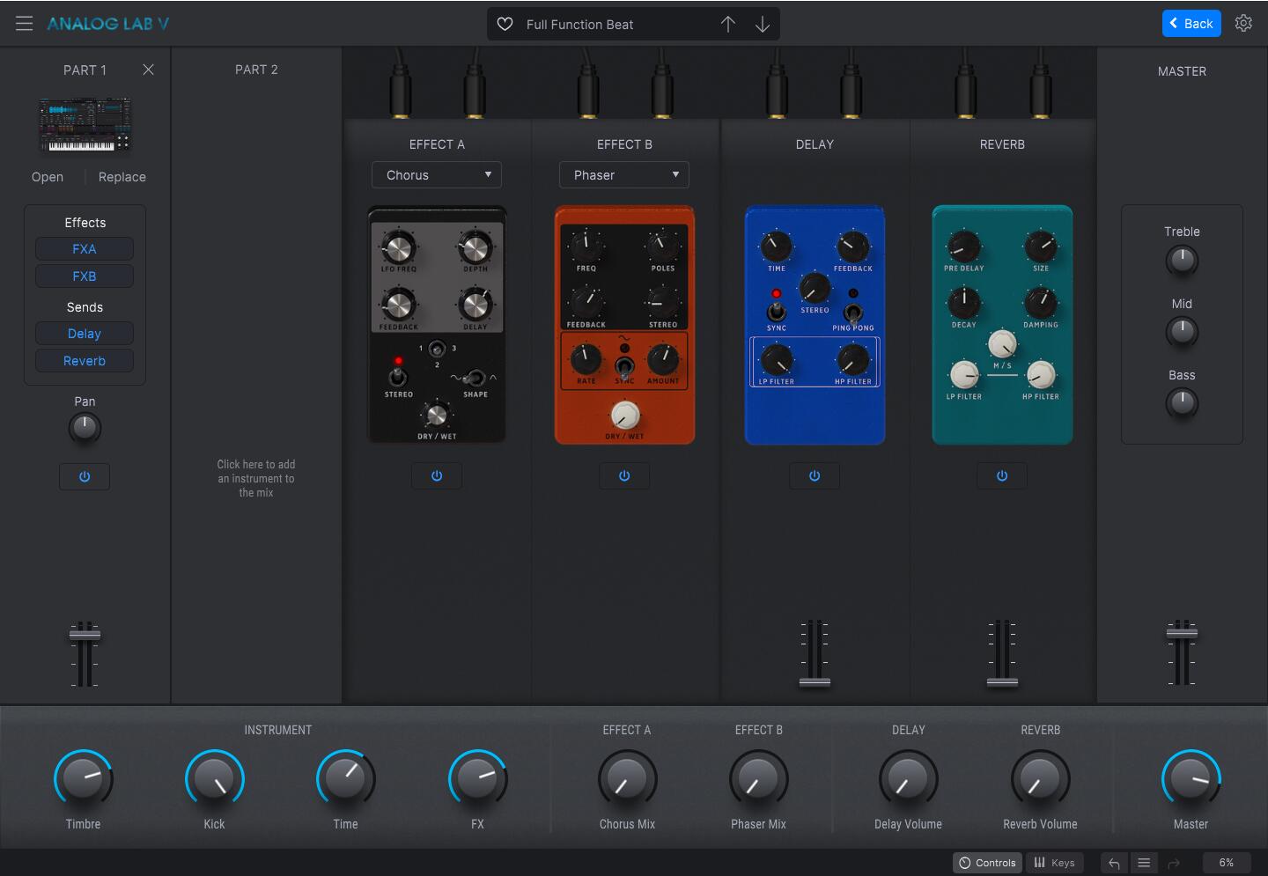Select Delay send button

85,334
